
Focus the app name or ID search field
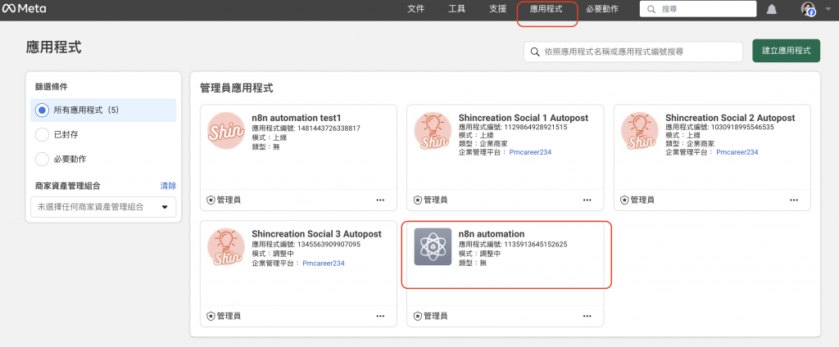click(633, 52)
